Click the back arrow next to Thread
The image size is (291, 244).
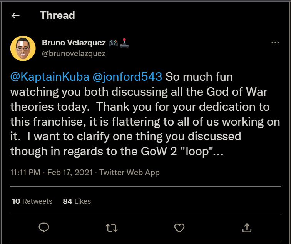[16, 16]
